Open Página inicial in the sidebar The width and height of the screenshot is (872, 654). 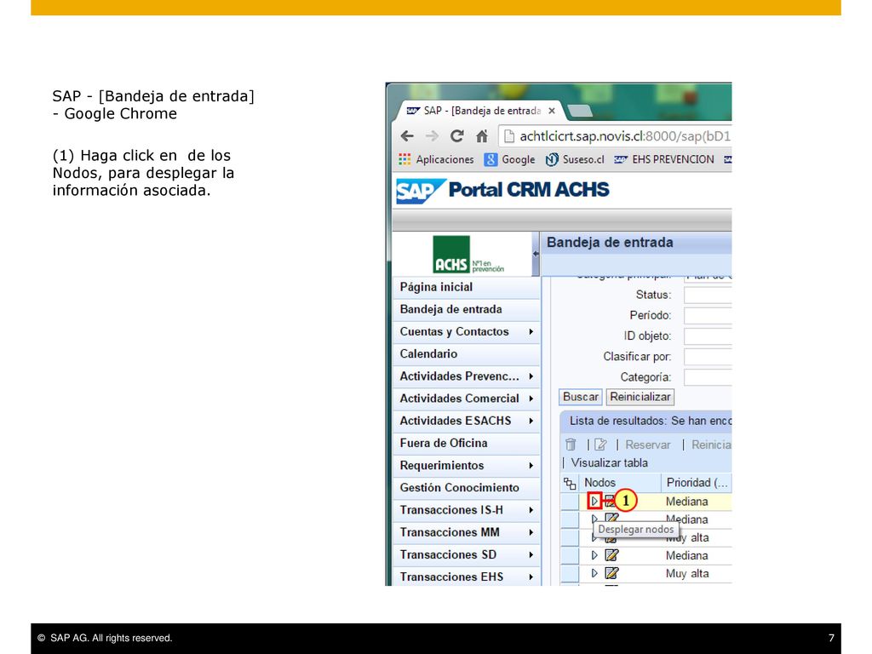coord(466,287)
